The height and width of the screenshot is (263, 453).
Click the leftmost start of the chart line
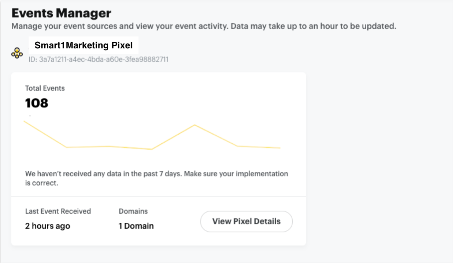coord(25,122)
